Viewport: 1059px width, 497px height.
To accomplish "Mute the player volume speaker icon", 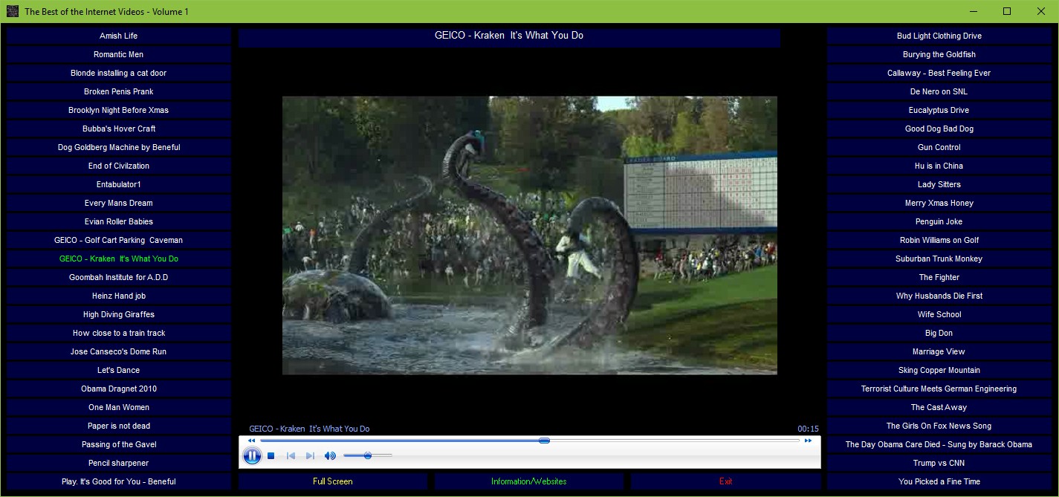I will pyautogui.click(x=330, y=456).
